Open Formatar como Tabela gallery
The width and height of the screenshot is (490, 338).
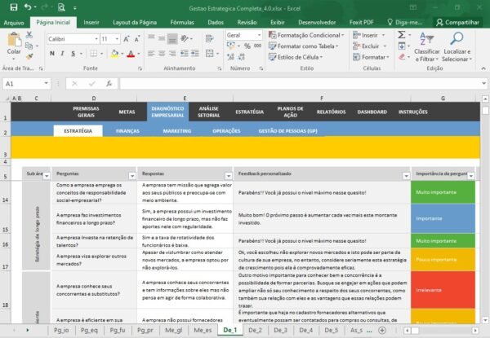pyautogui.click(x=304, y=46)
